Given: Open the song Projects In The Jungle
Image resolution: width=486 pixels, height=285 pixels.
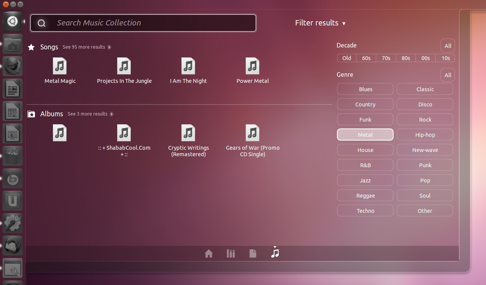Looking at the screenshot, I should pos(124,71).
